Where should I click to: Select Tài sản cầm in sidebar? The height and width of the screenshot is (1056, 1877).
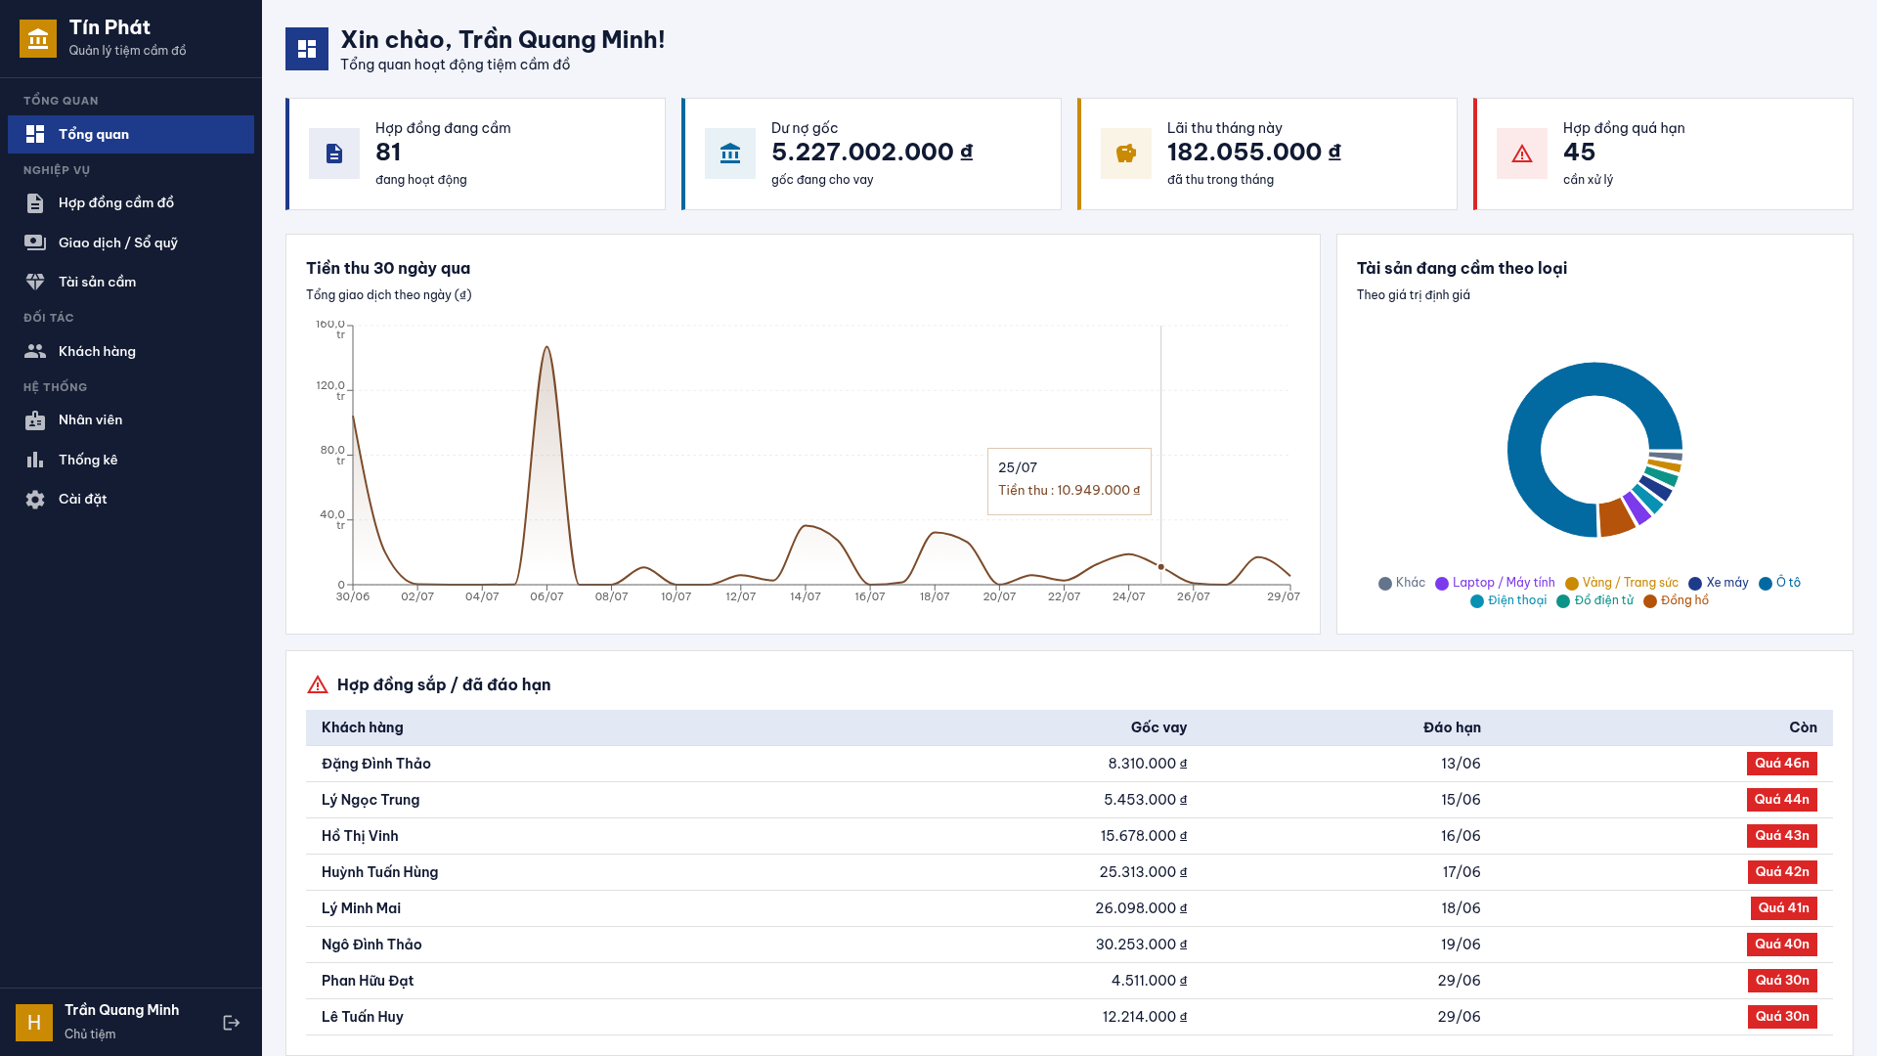(x=131, y=282)
